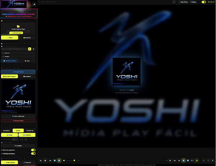Image resolution: width=216 pixels, height=166 pixels.
Task: Click the image time value field
Action: pos(15,139)
